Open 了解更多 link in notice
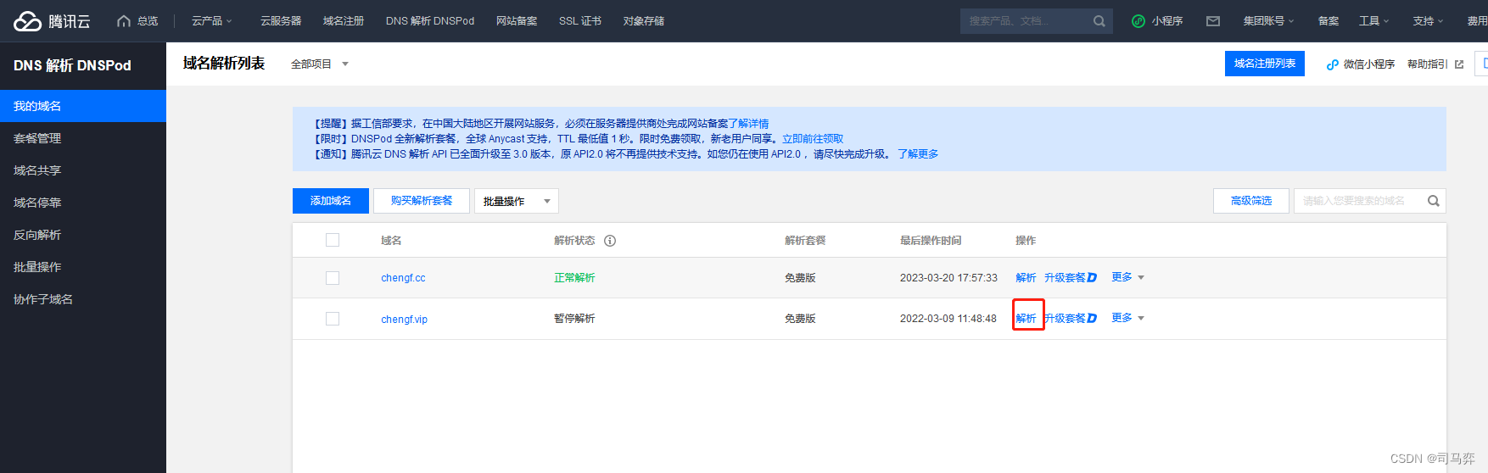 coord(918,154)
